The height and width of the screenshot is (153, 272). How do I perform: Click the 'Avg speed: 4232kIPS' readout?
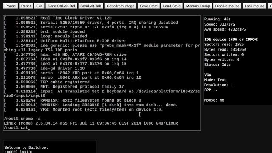(x=225, y=29)
